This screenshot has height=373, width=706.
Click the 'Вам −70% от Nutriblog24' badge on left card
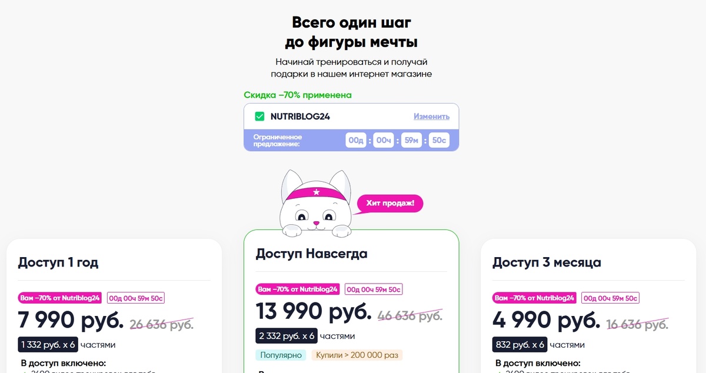coord(59,298)
